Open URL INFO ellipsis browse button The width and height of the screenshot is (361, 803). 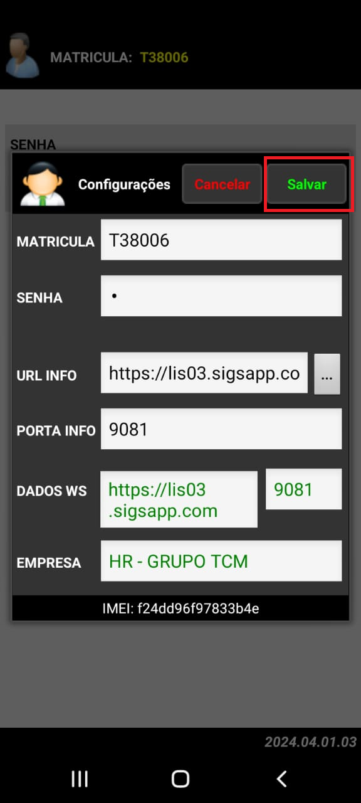(327, 375)
